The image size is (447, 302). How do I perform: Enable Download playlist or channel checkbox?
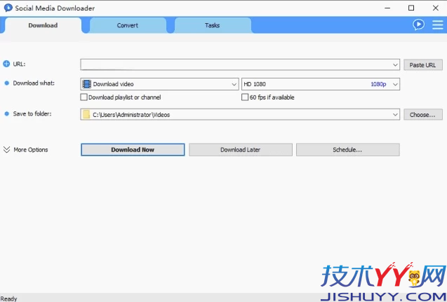pos(84,97)
